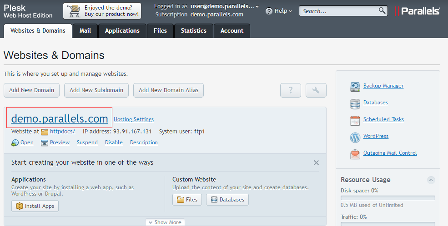448x226 pixels.
Task: Click the 0.5 MB used of Unlimited text
Action: [372, 205]
